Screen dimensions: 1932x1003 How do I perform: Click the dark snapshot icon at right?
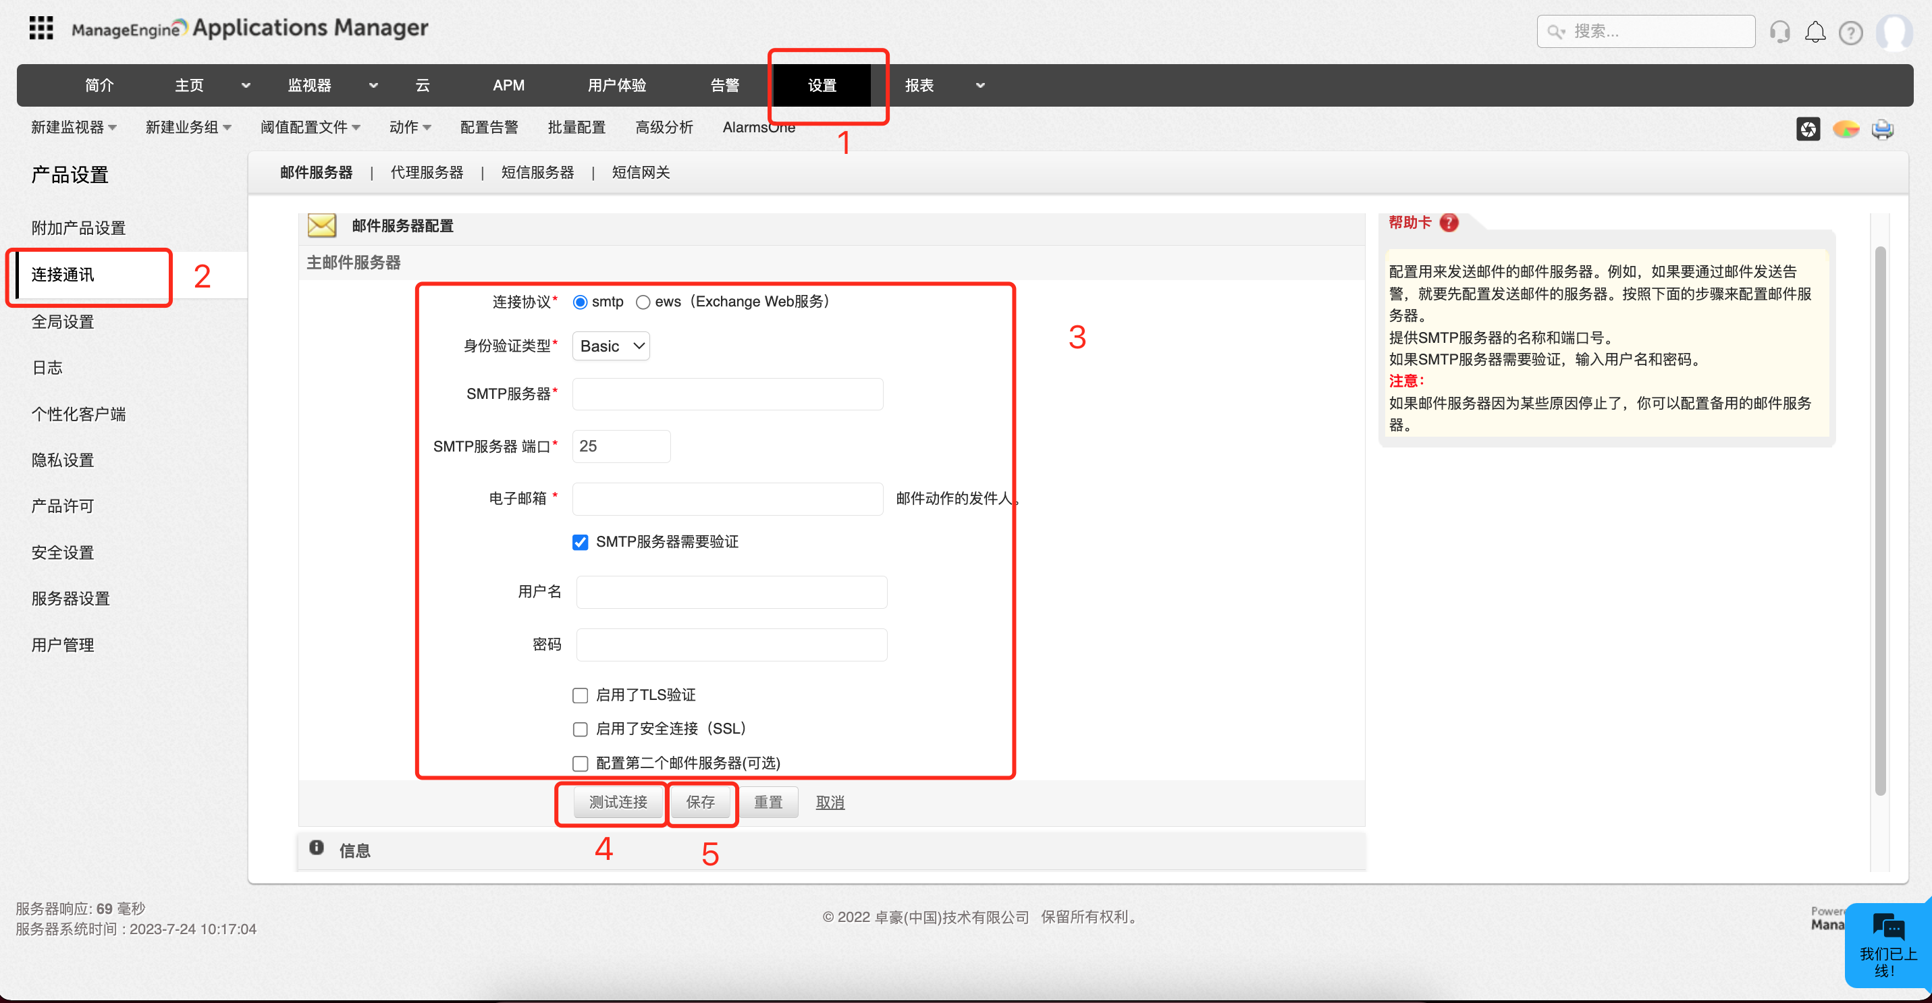click(1808, 129)
